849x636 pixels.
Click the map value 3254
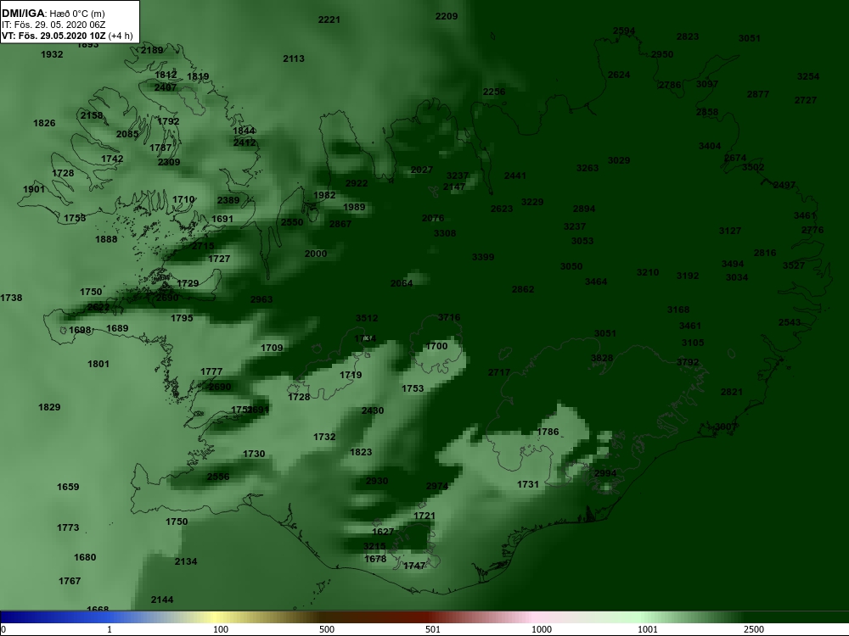(808, 77)
